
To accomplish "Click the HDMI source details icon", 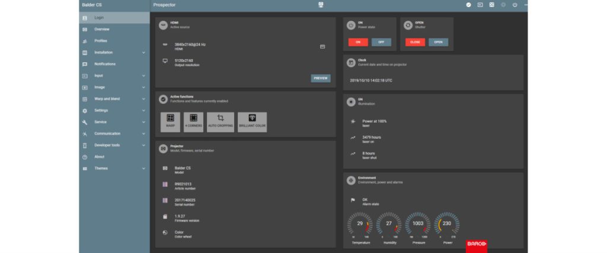I will [x=322, y=46].
